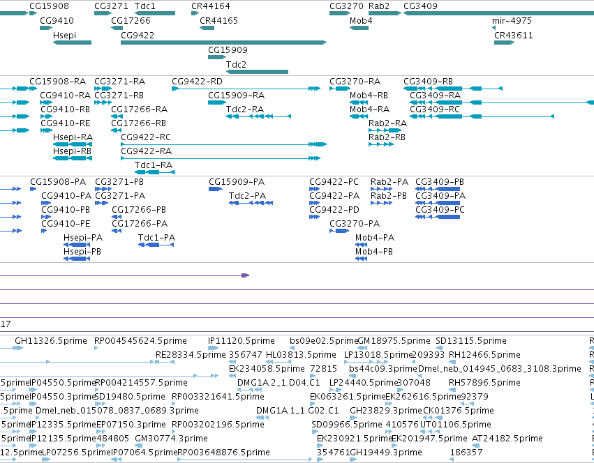This screenshot has width=594, height=463.
Task: Click the CG9410 gene label
Action: click(x=57, y=21)
